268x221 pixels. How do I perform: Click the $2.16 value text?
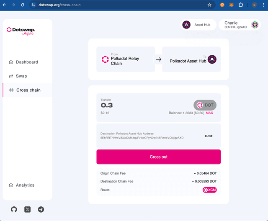(105, 113)
